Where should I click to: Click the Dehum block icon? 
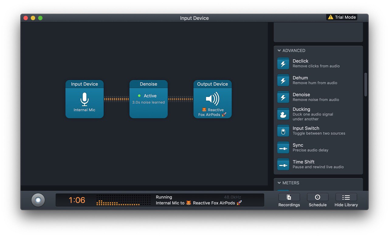[283, 80]
